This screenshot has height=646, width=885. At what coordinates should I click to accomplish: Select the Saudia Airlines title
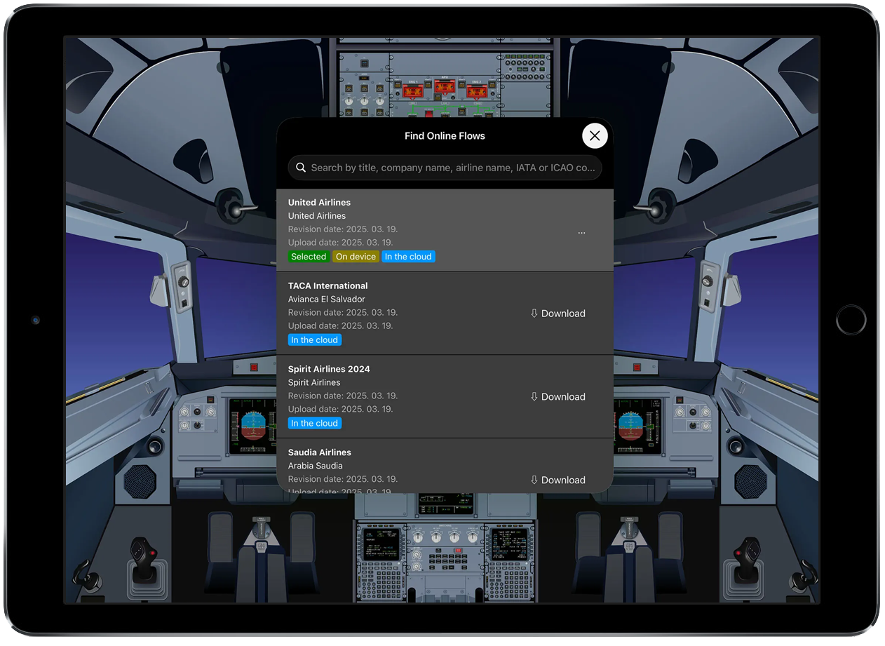(x=320, y=453)
